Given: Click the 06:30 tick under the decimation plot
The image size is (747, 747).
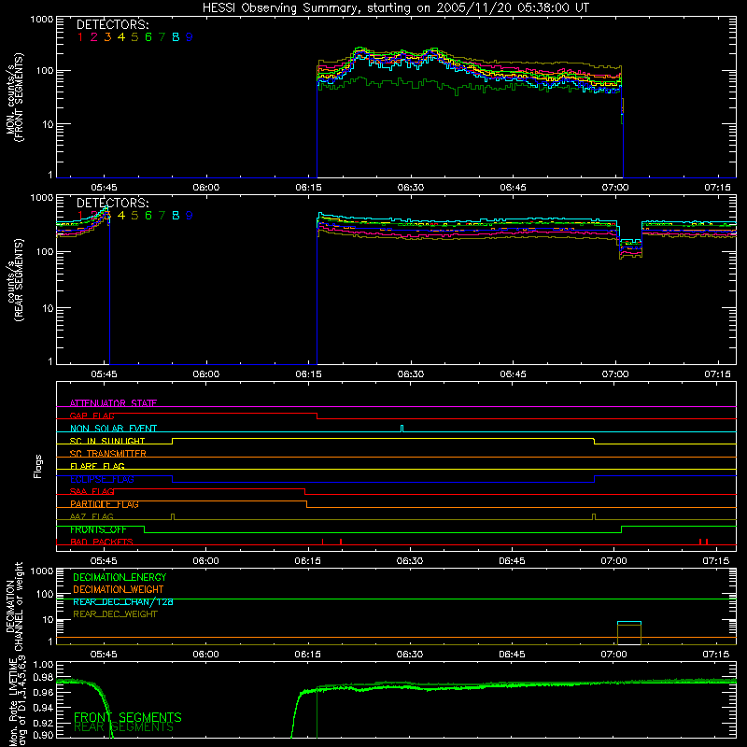Looking at the screenshot, I should [410, 655].
